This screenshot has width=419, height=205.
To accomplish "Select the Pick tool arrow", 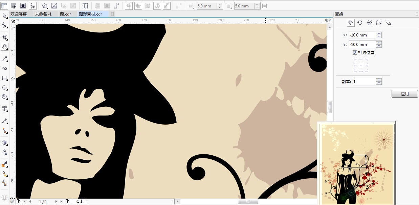I will coord(4,16).
